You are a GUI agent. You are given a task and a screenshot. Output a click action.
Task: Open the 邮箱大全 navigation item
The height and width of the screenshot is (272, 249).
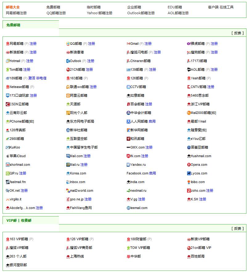pyautogui.click(x=13, y=7)
